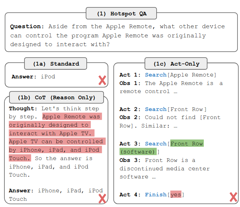Viewport: 240px width, 207px height.
Task: Click 'discontinued media center' text in Obs 3
Action: [x=165, y=169]
